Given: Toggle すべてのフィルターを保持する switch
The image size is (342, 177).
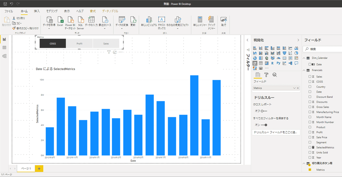Looking at the screenshot, I should tap(264, 125).
